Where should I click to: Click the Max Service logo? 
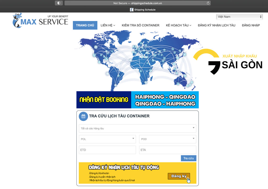[40, 21]
